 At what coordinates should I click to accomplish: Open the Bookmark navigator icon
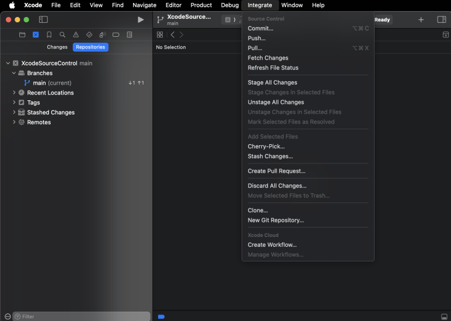point(49,35)
